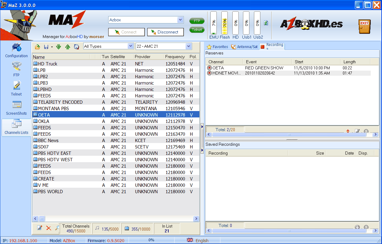Click the Flash 70% usage meter

point(225,23)
